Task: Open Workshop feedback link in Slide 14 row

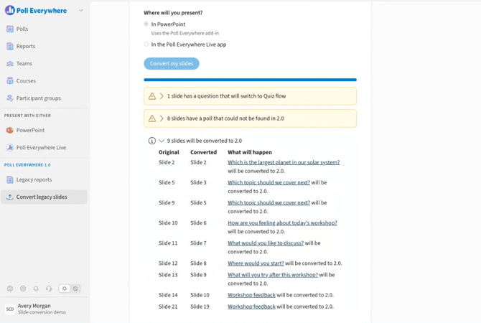Action: point(251,295)
